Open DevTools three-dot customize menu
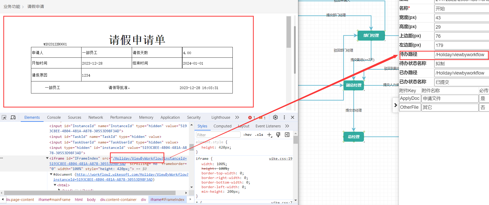Image resolution: width=489 pixels, height=205 pixels. 284,117
